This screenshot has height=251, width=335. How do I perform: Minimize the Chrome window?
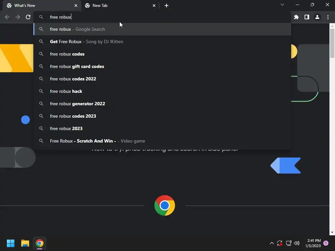coord(297,5)
